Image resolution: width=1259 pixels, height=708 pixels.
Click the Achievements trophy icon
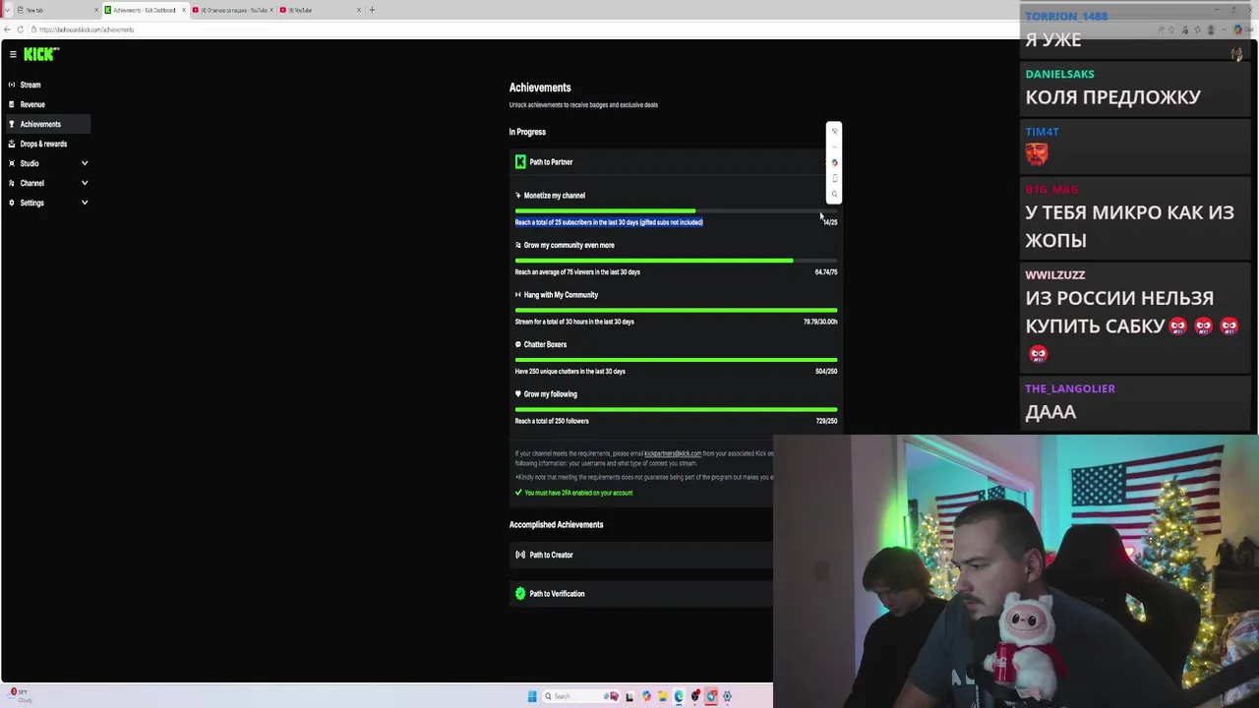tap(12, 124)
